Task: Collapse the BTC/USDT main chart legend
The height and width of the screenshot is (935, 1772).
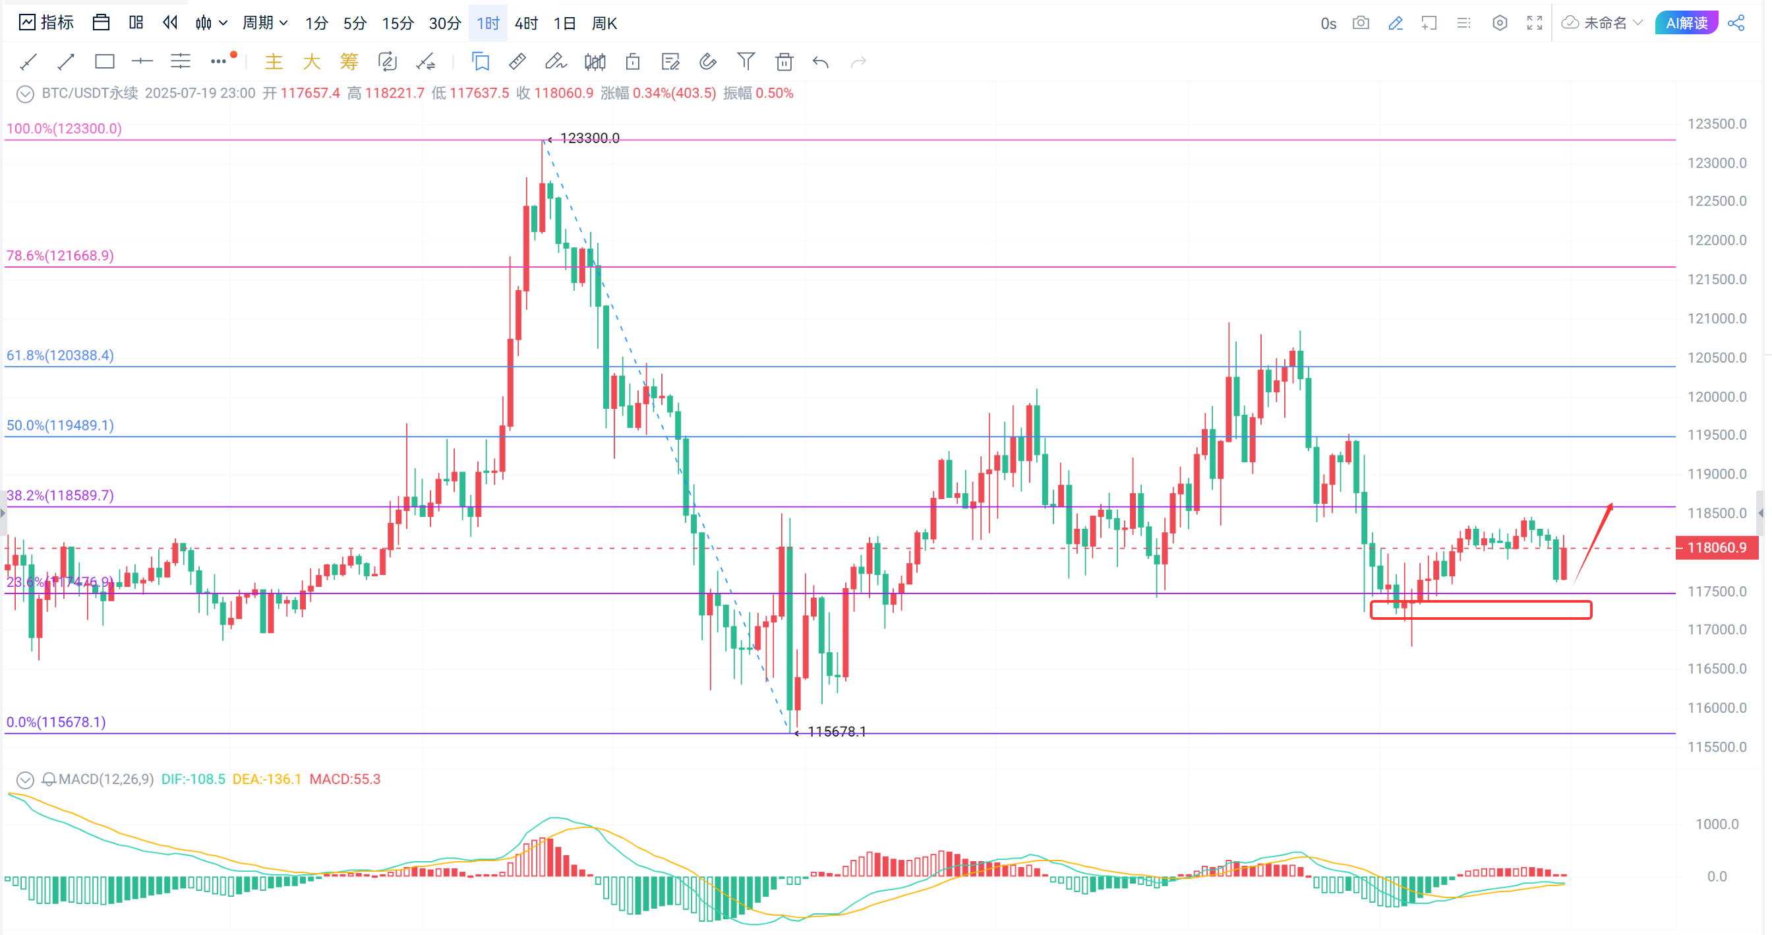Action: coord(26,94)
